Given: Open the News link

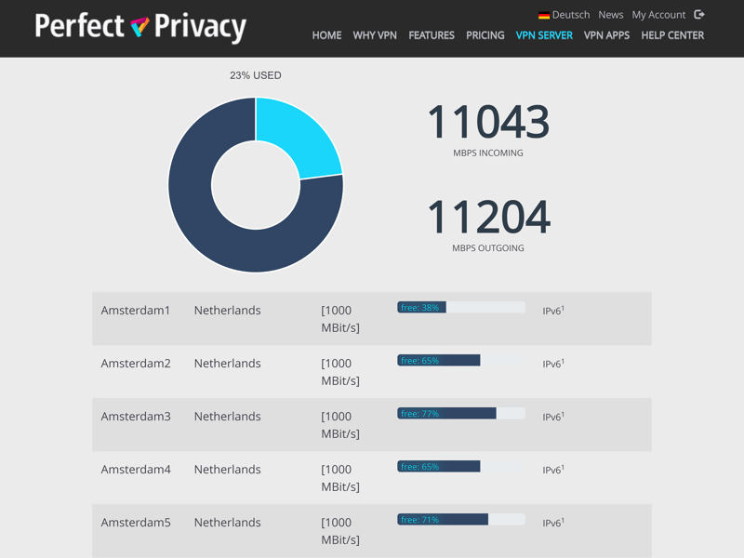Looking at the screenshot, I should point(611,15).
